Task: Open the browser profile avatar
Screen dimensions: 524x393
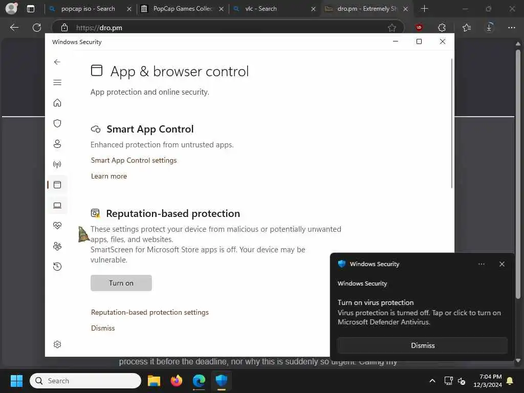Action: point(11,8)
